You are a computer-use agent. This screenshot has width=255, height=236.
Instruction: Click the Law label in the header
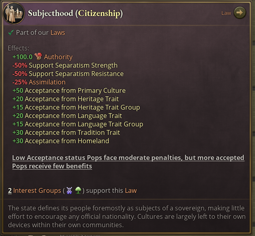(x=226, y=13)
